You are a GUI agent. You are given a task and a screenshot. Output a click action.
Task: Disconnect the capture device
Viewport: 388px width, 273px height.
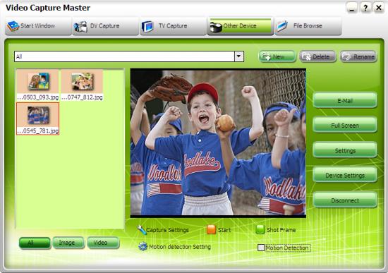[345, 200]
